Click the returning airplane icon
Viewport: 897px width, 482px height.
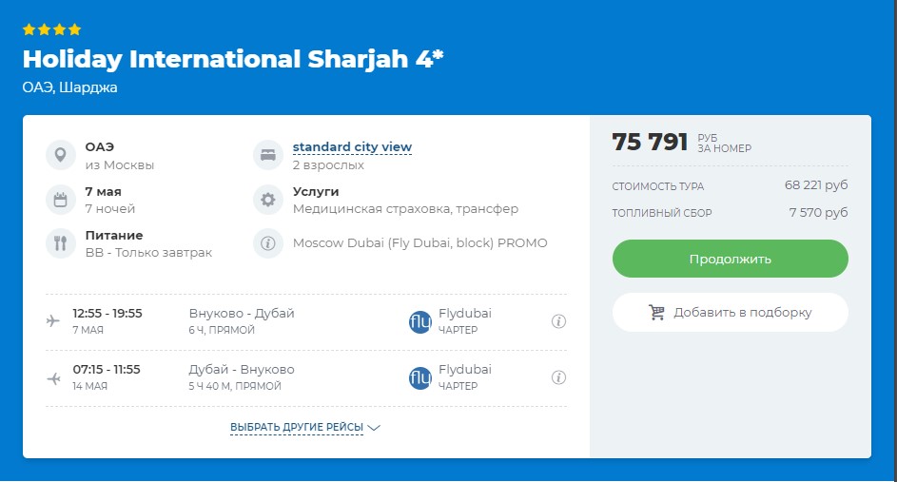pyautogui.click(x=53, y=377)
